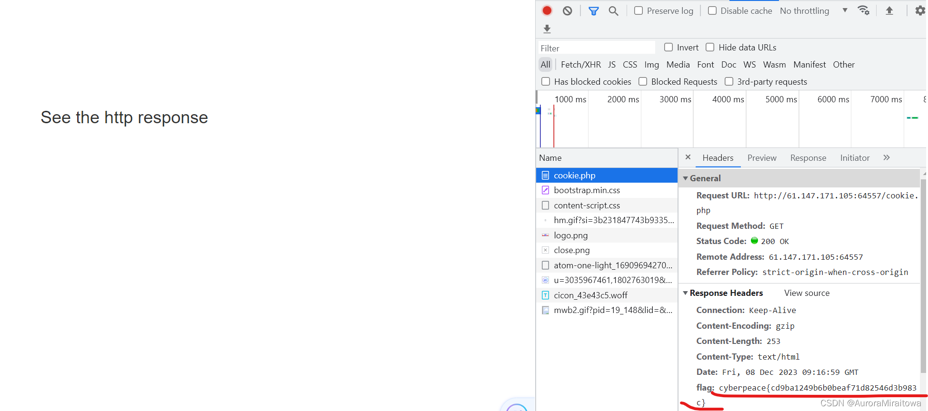Click the headers panel vertical scrollbar

[923, 276]
